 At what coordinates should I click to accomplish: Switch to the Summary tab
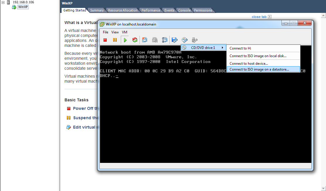(x=97, y=10)
